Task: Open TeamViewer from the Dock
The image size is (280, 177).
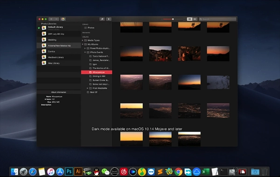Action: point(151,172)
